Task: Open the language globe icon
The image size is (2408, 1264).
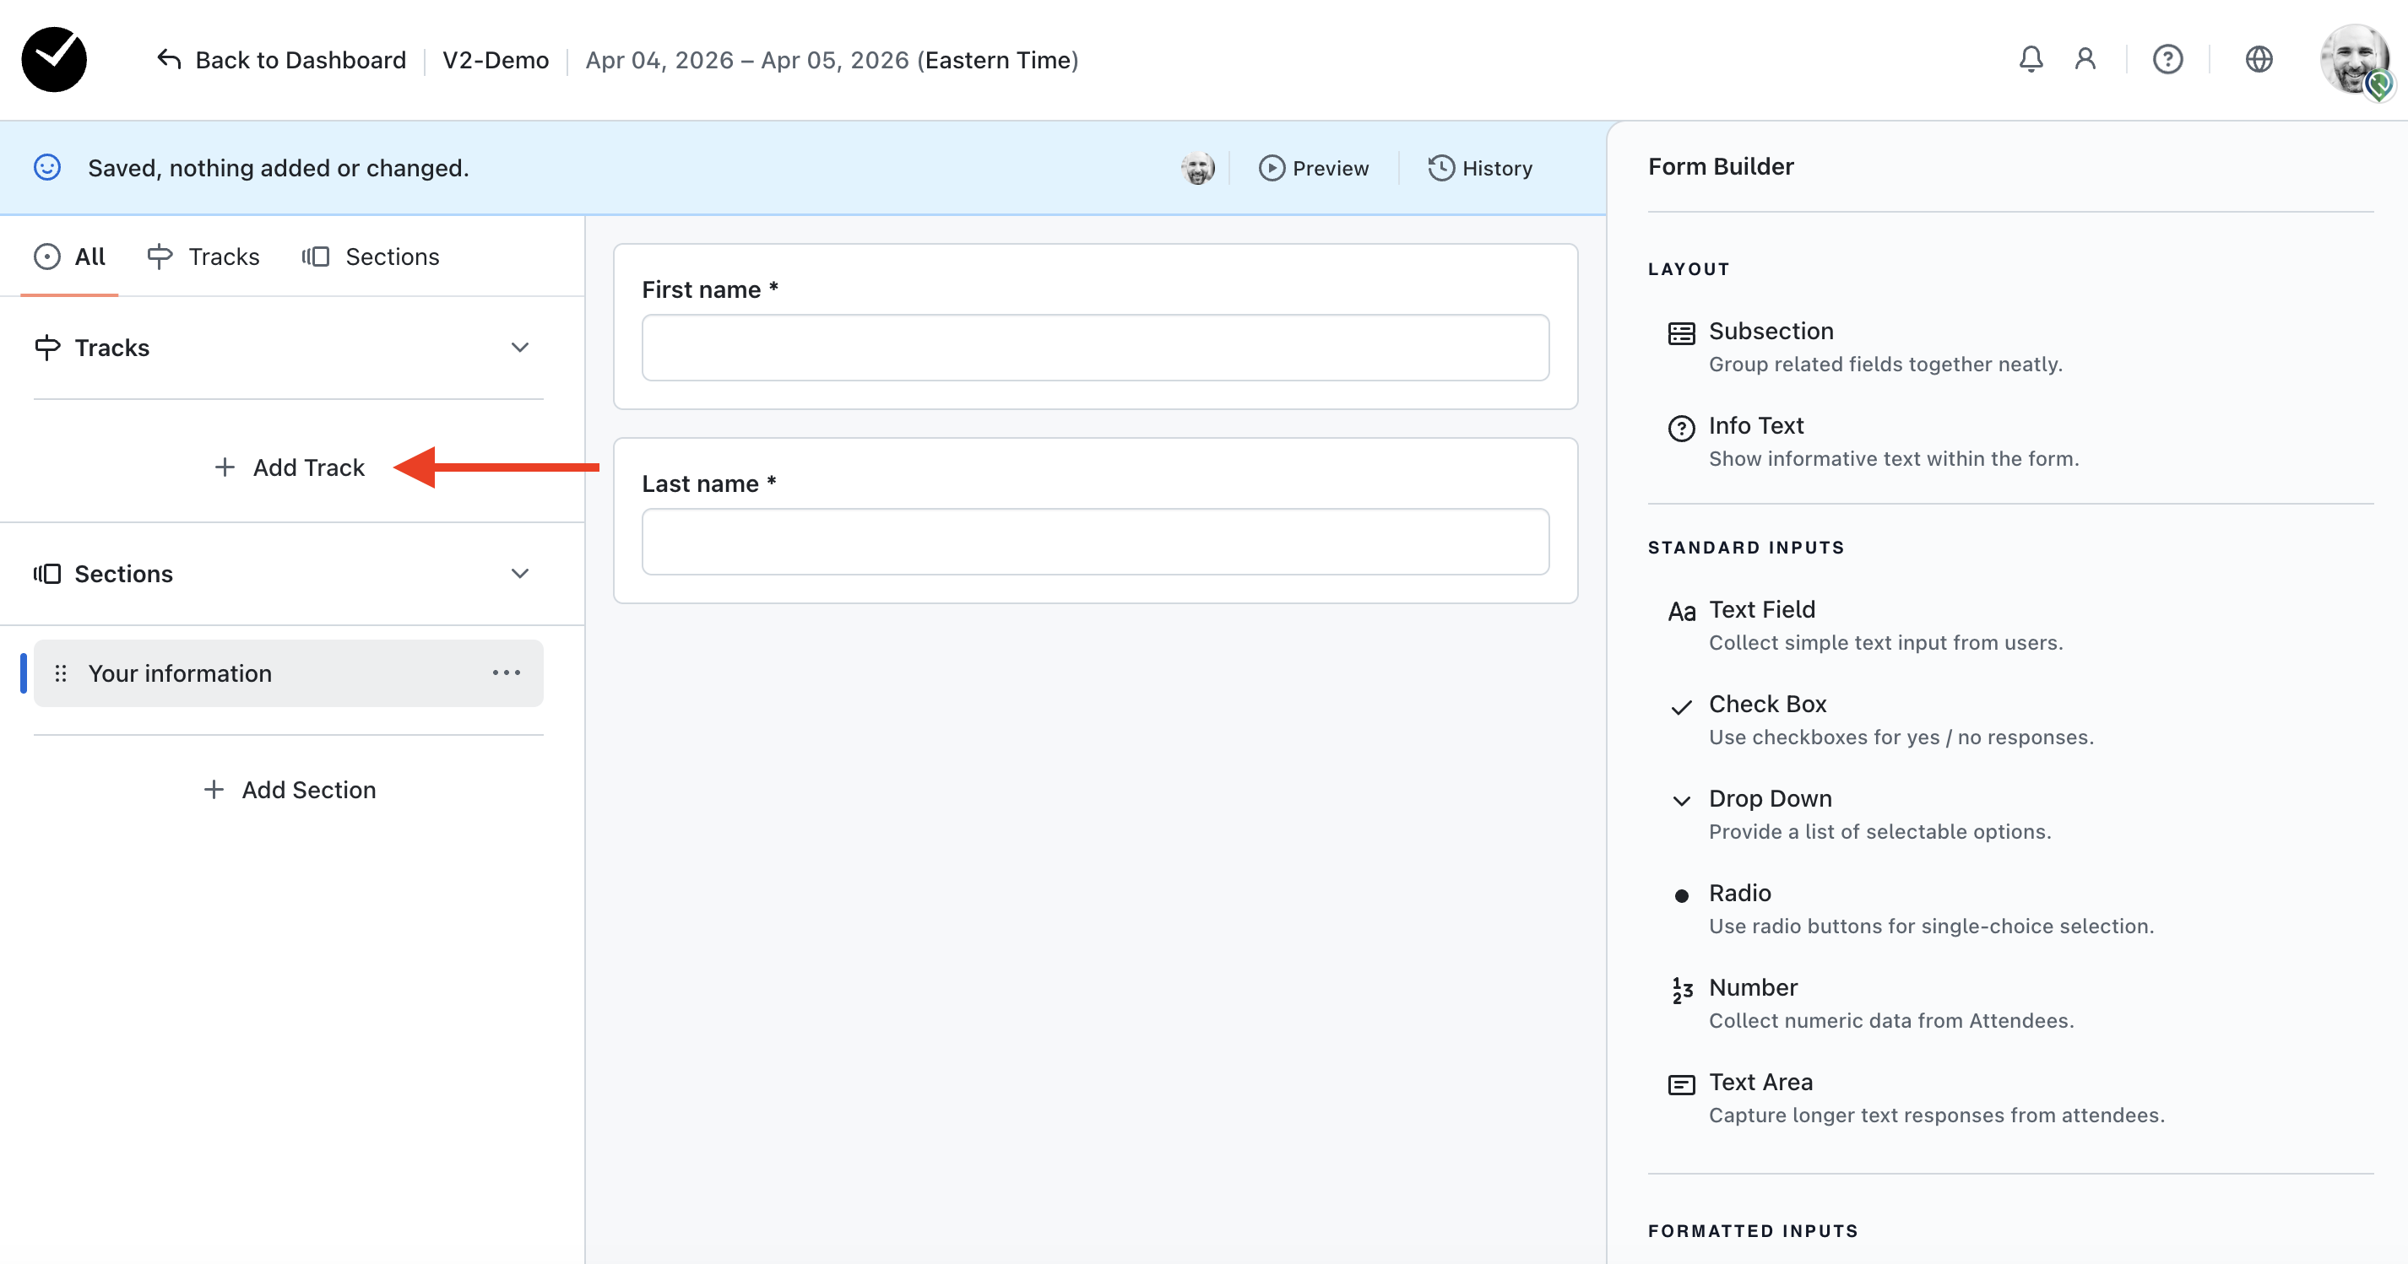Action: coord(2259,60)
